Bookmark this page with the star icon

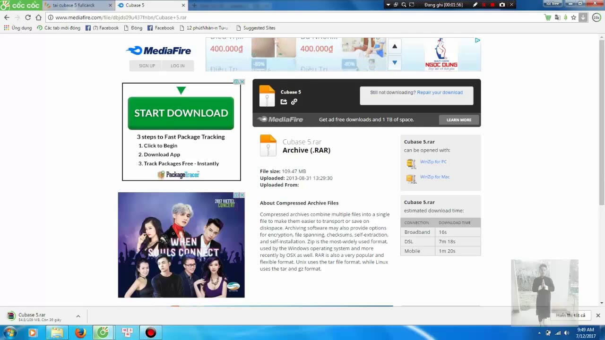pyautogui.click(x=573, y=17)
